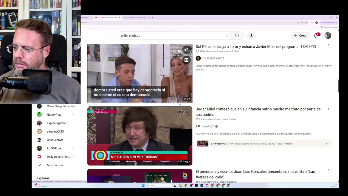Viewport: 348px width, 196px height.
Task: Open Sol Pérez se larga a llorar title
Action: (x=256, y=47)
